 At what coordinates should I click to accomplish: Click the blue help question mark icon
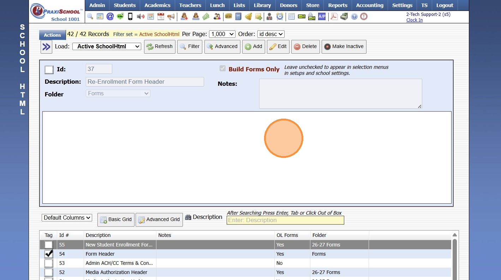point(354,17)
